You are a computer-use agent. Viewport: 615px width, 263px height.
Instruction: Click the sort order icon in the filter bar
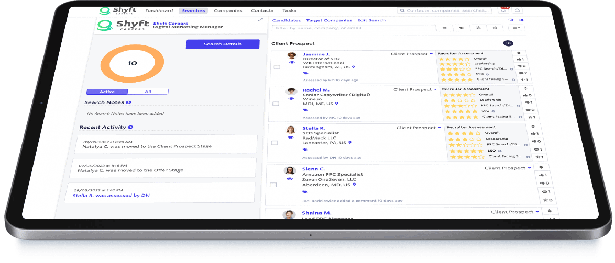[478, 28]
